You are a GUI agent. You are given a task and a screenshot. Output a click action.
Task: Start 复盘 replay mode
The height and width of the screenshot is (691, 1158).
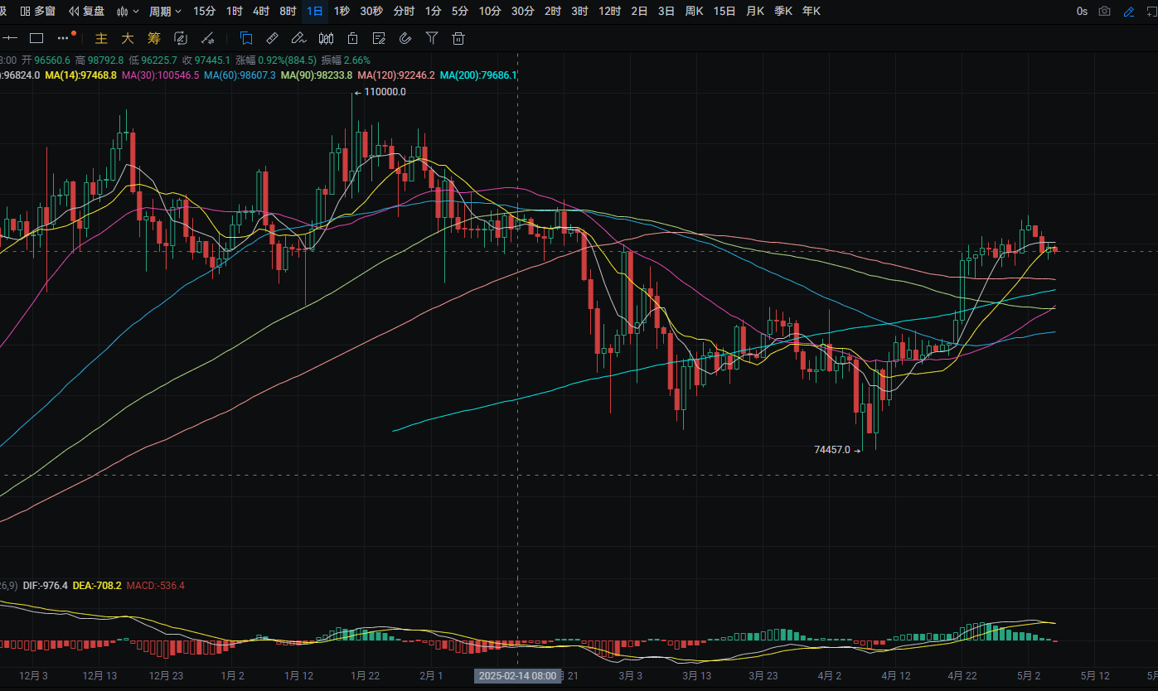click(x=87, y=11)
